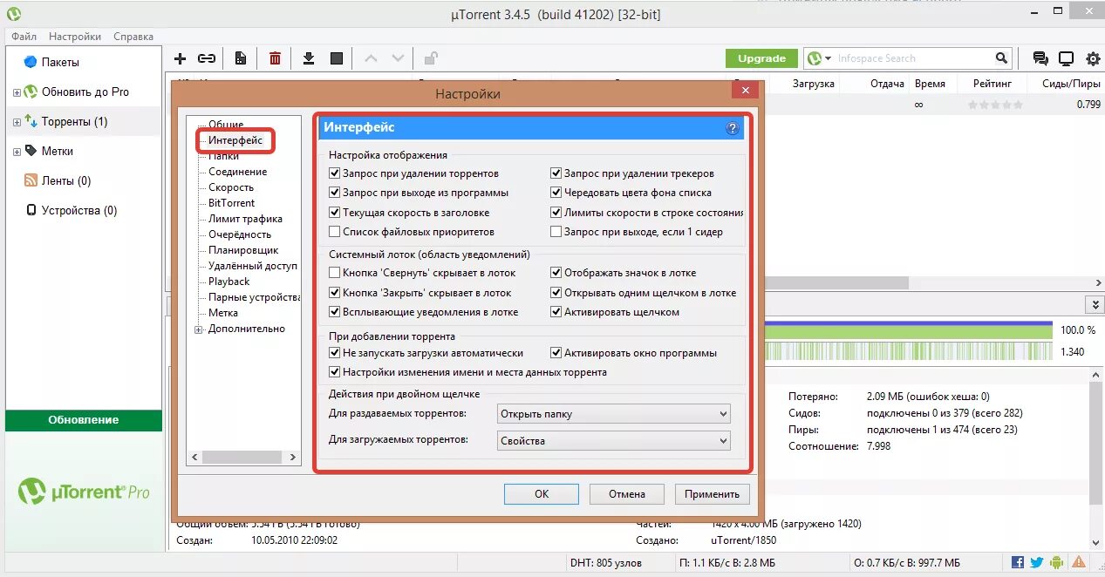Click the Create New Torrent file icon
1105x577 pixels.
pyautogui.click(x=240, y=58)
